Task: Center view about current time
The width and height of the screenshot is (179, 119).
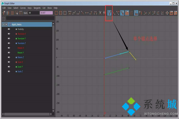Action: pos(65,13)
